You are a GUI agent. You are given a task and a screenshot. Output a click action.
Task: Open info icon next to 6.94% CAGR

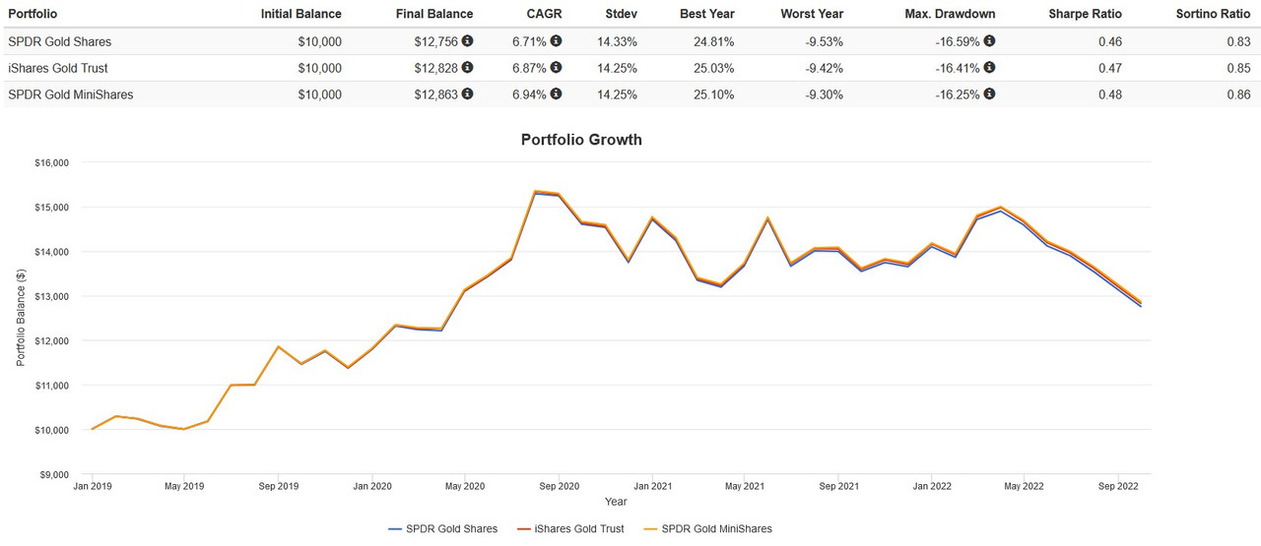pyautogui.click(x=557, y=94)
